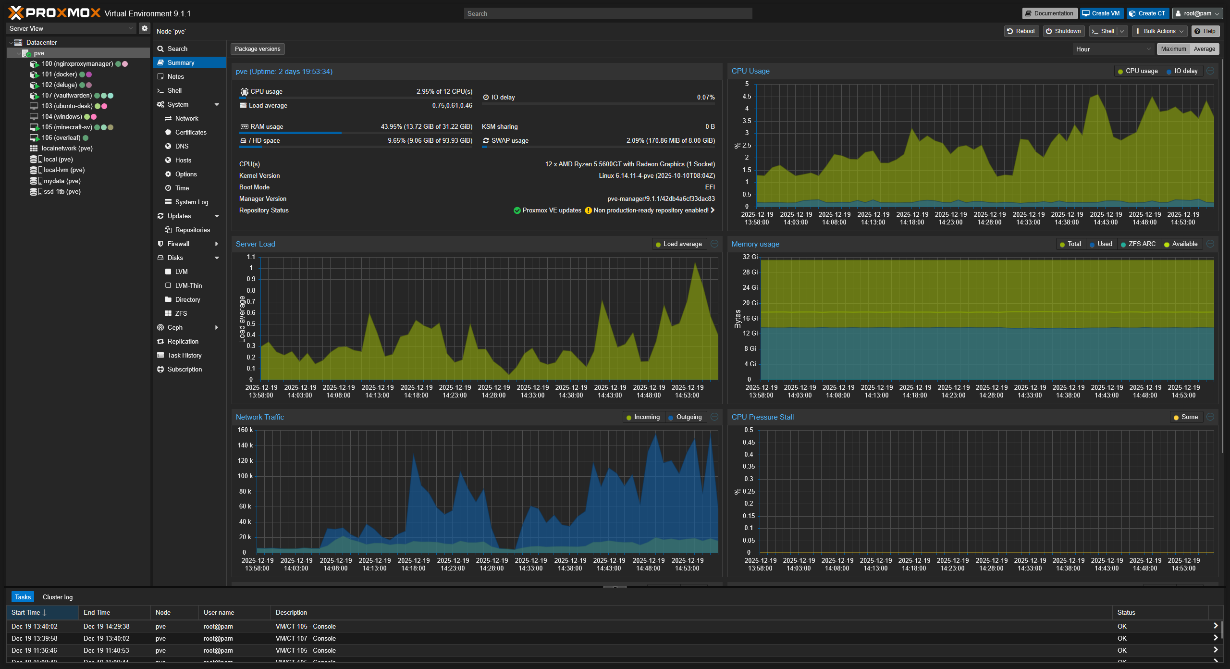This screenshot has width=1230, height=669.
Task: Toggle IO delay series in CPU chart
Action: tap(1181, 71)
